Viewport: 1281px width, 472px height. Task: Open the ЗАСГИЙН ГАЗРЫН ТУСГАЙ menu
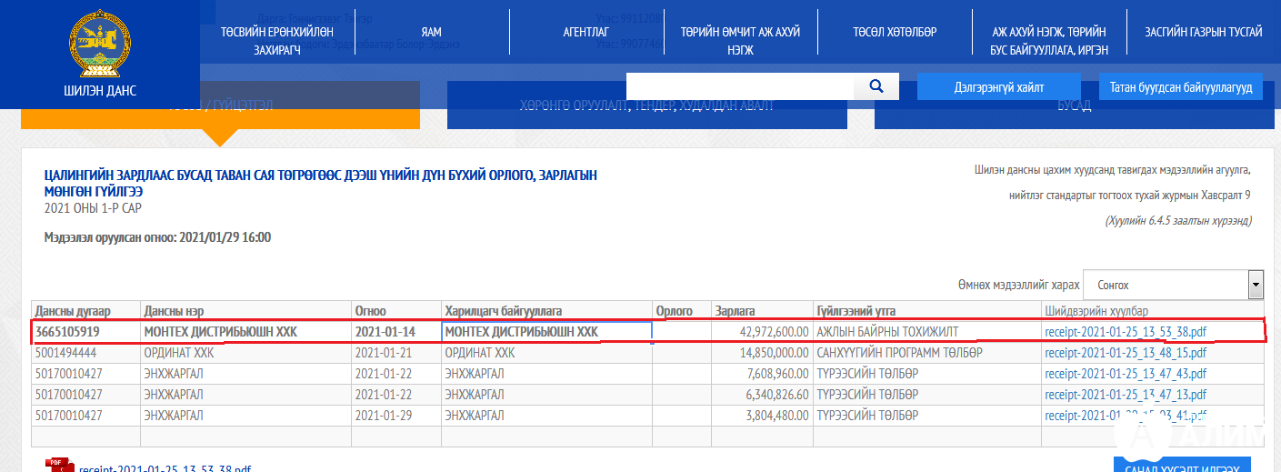point(1204,32)
